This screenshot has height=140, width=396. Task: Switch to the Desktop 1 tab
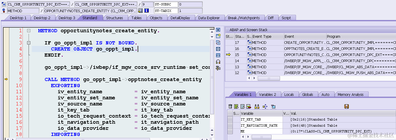coord(18,18)
